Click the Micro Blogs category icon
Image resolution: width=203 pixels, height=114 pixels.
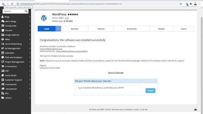3,21
